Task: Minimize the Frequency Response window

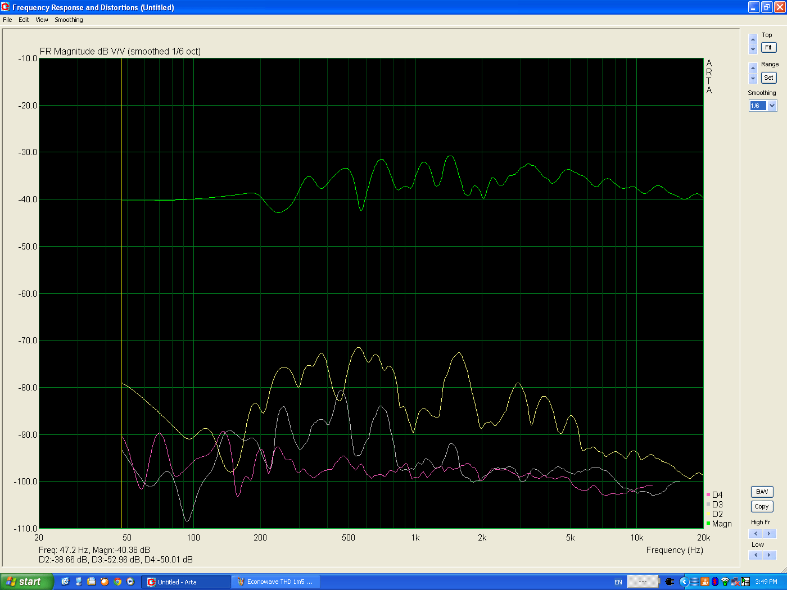Action: click(754, 7)
